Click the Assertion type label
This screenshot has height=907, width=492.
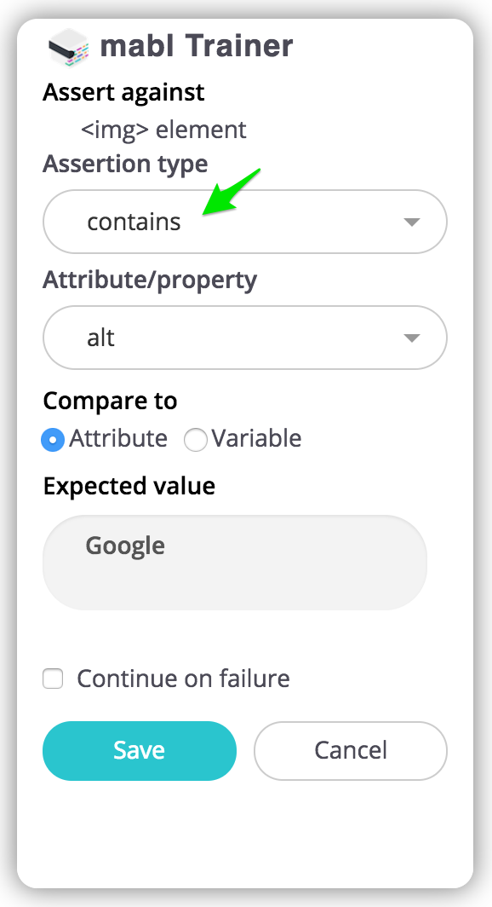[x=125, y=164]
